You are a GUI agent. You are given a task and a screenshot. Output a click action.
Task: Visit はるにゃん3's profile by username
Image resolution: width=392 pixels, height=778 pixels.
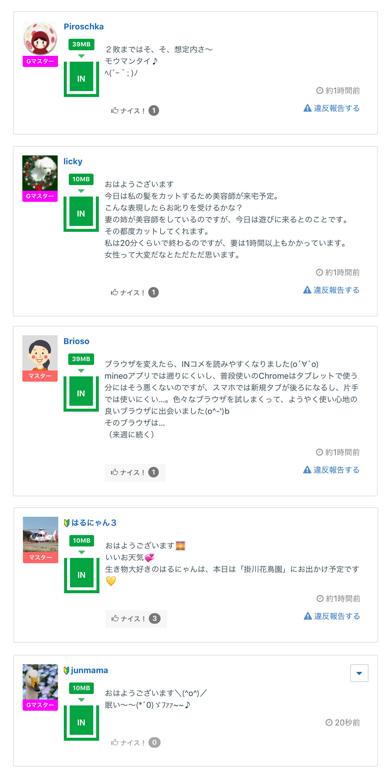[x=94, y=522]
